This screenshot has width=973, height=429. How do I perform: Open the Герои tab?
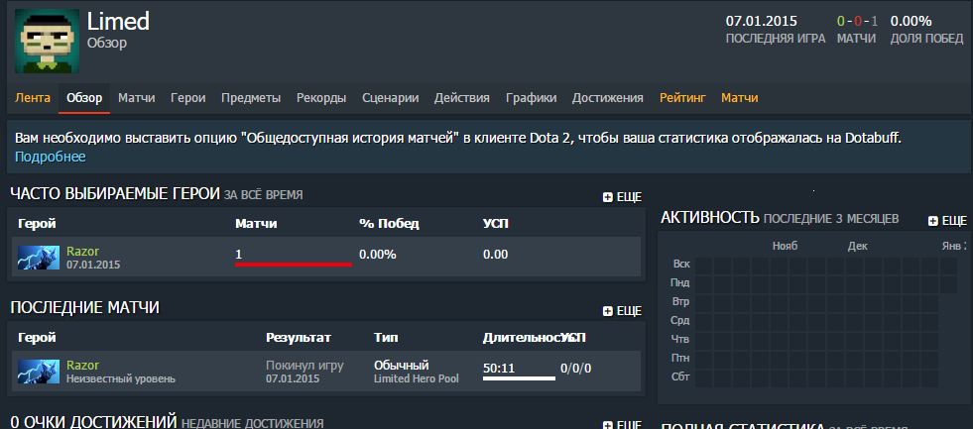click(188, 98)
